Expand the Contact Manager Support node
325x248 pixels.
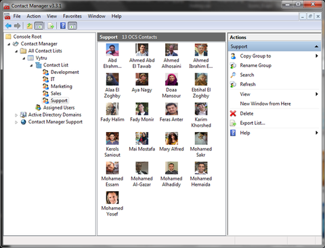click(16, 123)
